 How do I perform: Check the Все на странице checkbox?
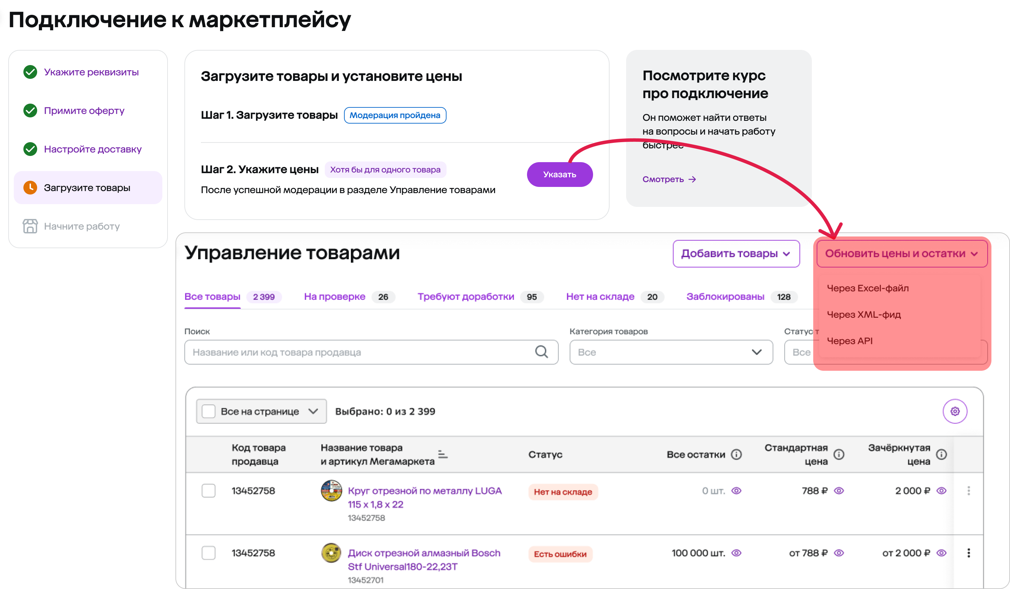[x=208, y=411]
